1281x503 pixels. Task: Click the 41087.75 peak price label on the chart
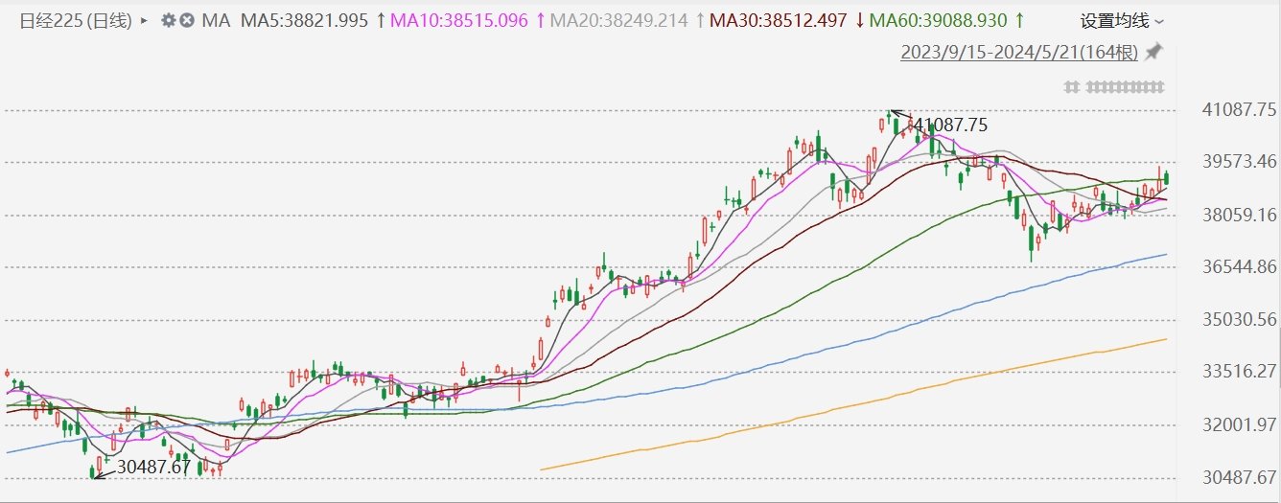click(x=950, y=126)
